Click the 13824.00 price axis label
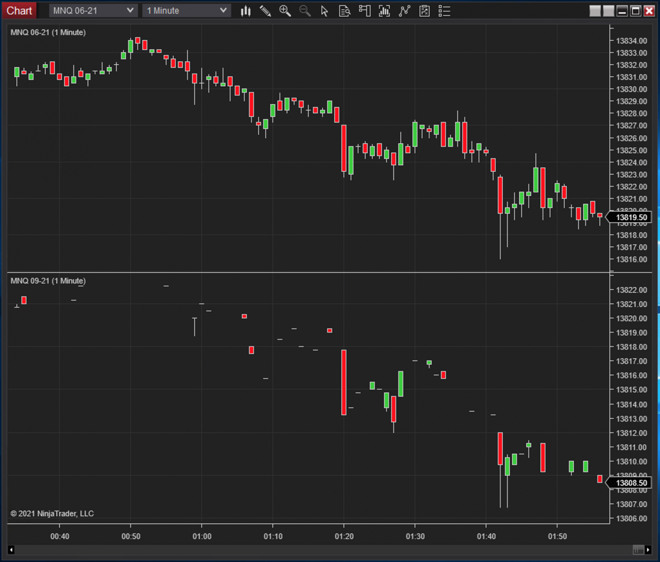 tap(631, 163)
